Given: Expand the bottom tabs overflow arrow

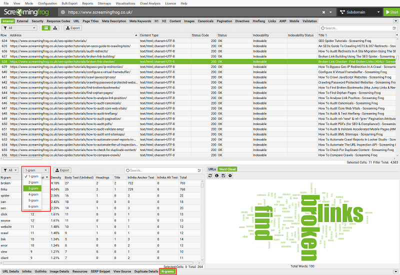Looking at the screenshot, I should [395, 271].
